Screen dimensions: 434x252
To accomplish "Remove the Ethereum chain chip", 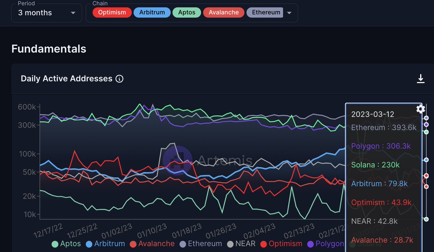I will [265, 12].
